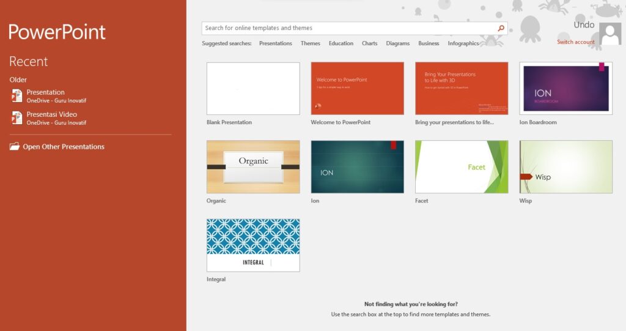Click the user account avatar icon
This screenshot has width=626, height=331.
[610, 34]
